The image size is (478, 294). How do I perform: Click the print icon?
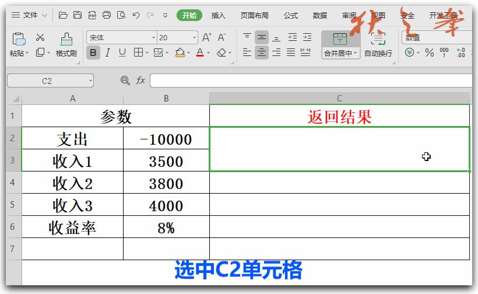click(x=107, y=15)
